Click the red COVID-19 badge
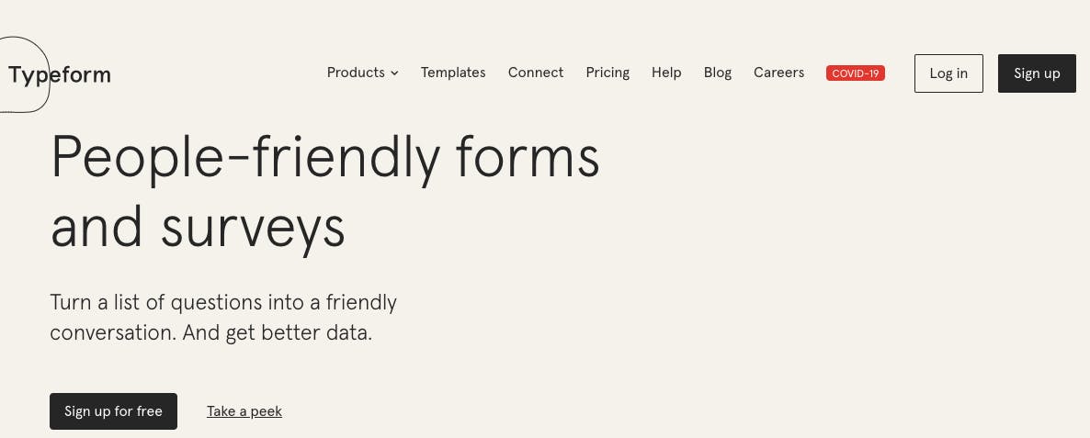This screenshot has height=438, width=1090. click(x=855, y=73)
